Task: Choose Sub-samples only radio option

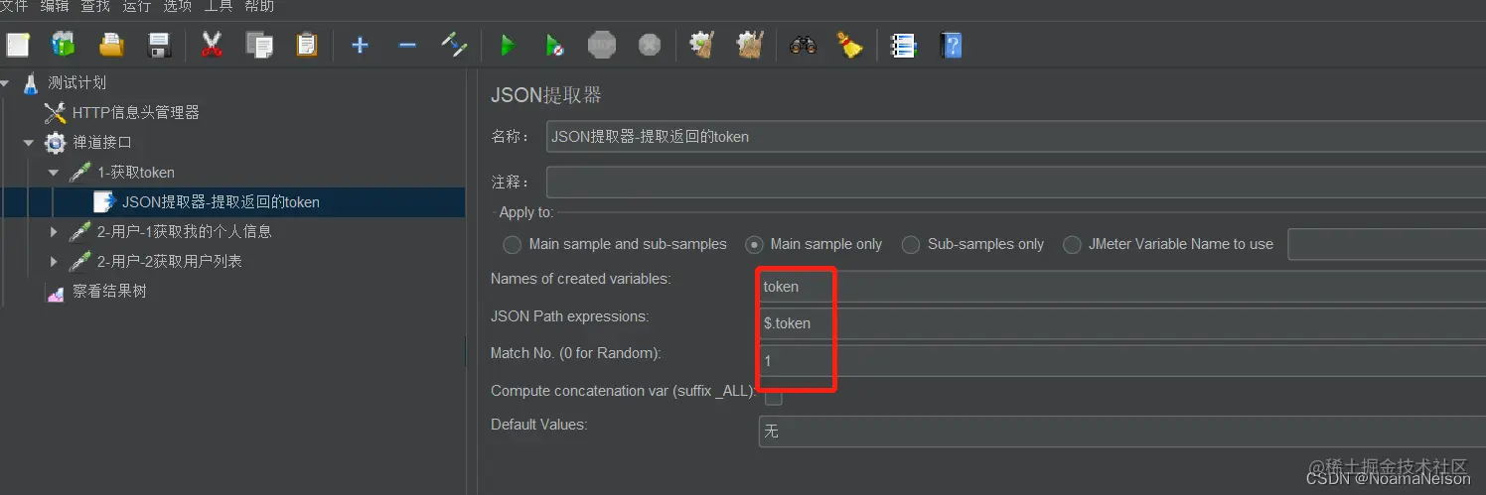Action: (911, 244)
